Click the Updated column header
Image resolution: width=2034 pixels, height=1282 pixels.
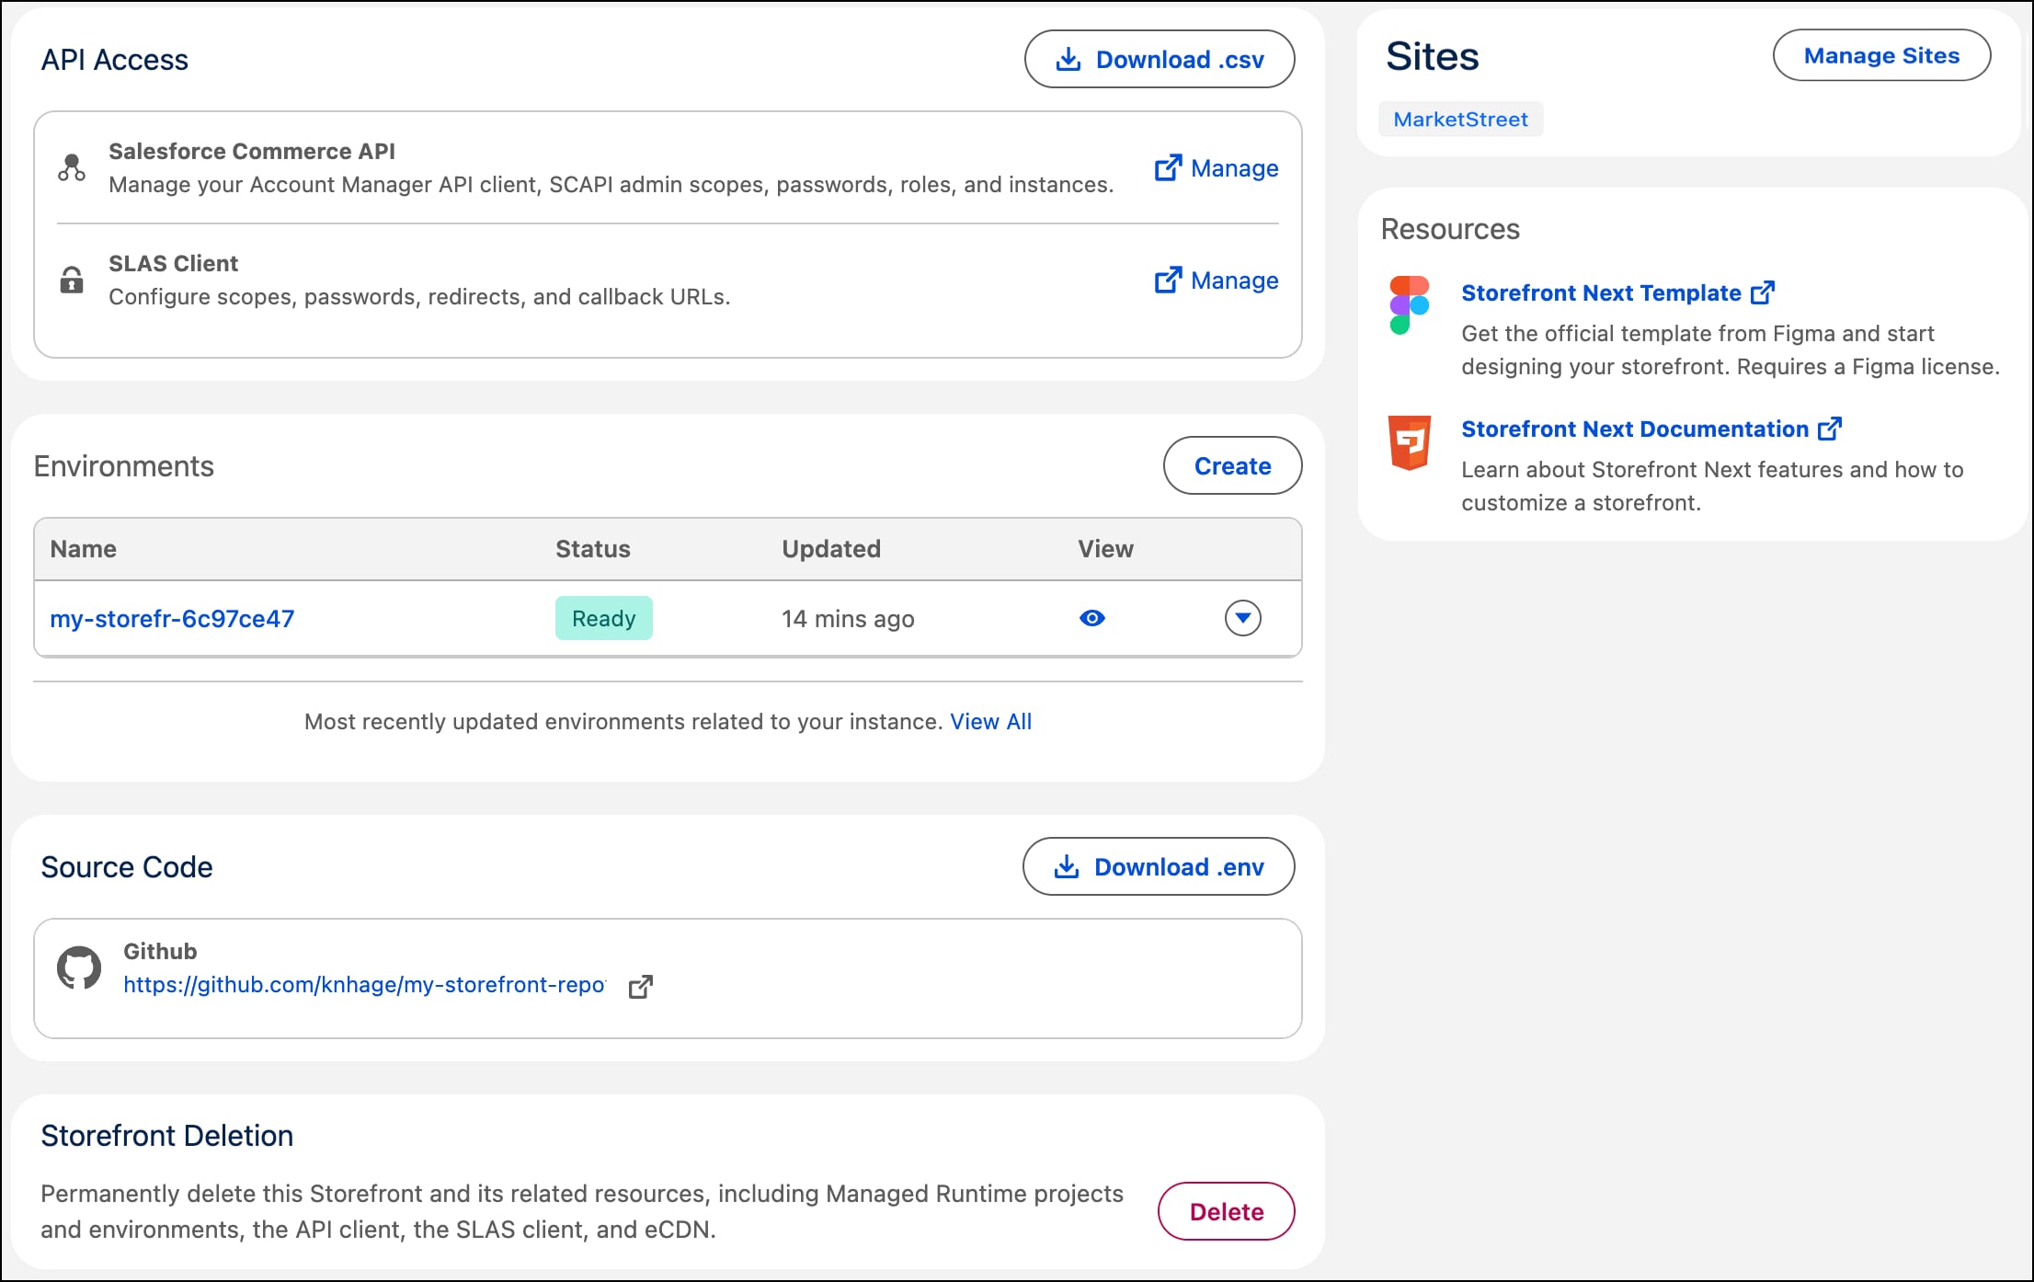(830, 549)
